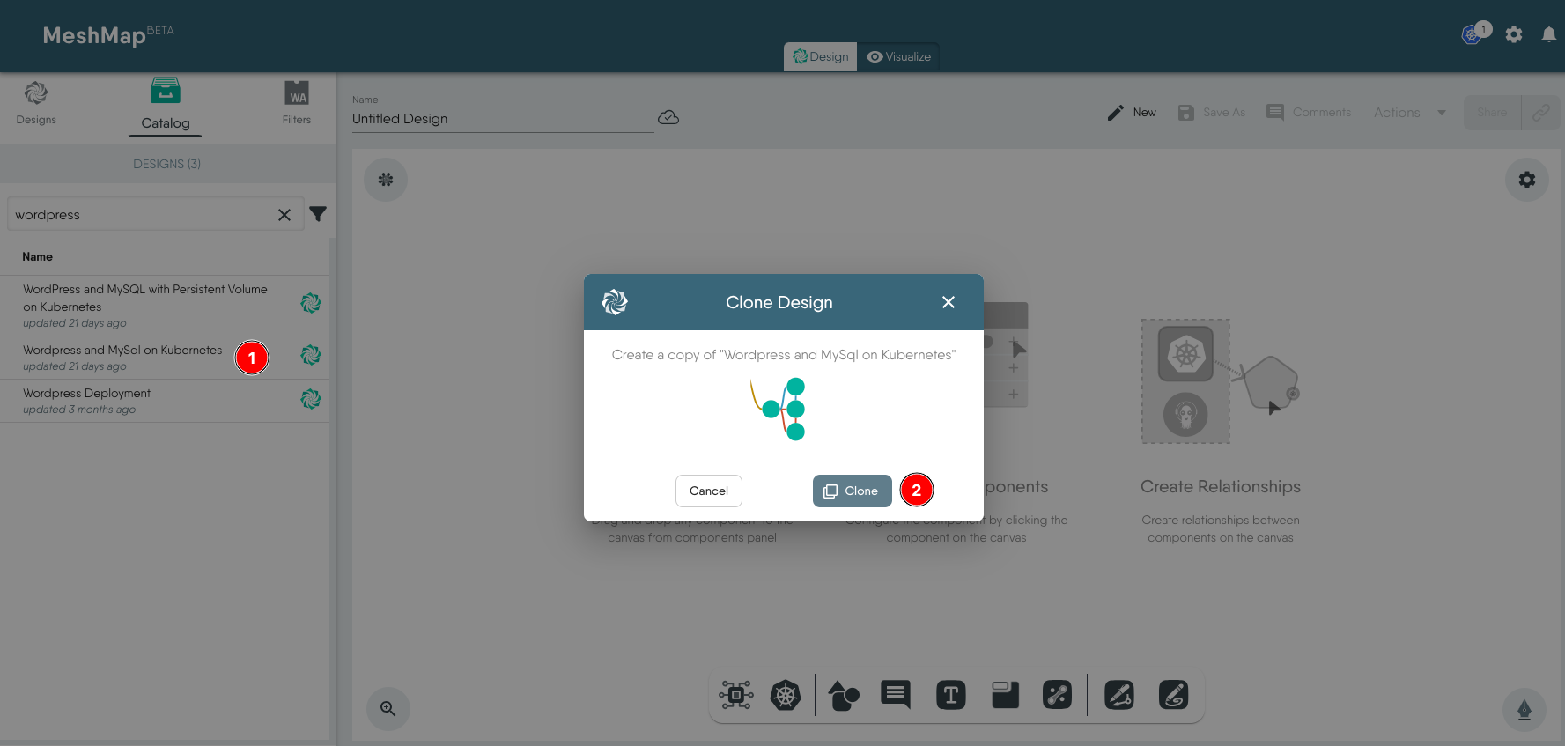The width and height of the screenshot is (1565, 746).
Task: Open the Designs tab in sidebar
Action: click(36, 103)
